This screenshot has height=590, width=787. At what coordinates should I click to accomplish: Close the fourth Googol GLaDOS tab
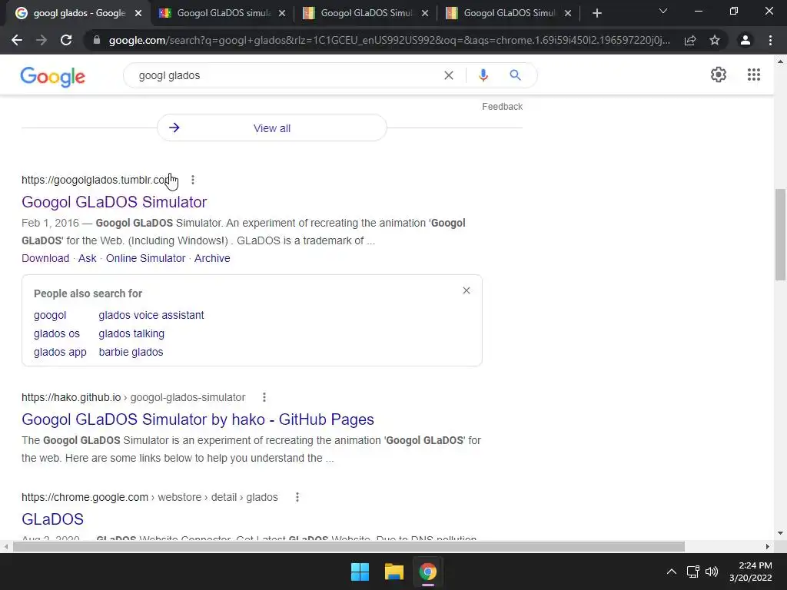[x=568, y=13]
